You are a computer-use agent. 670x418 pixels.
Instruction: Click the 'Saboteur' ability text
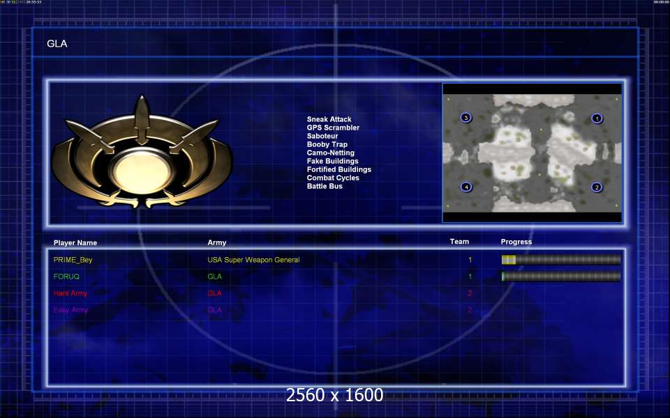click(x=322, y=136)
